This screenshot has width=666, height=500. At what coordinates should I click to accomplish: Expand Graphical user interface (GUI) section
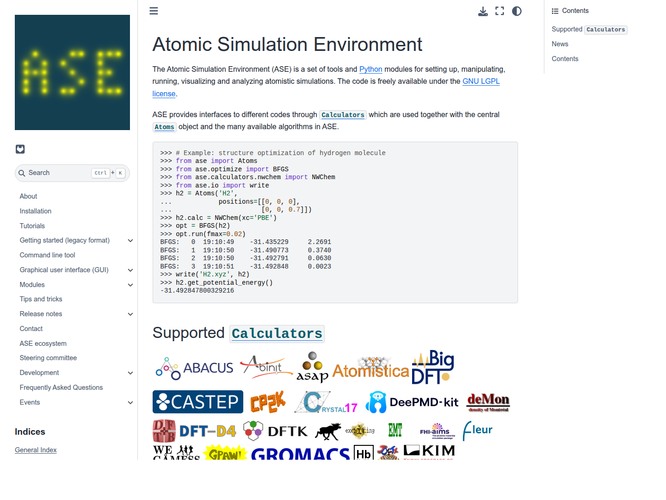click(x=130, y=270)
